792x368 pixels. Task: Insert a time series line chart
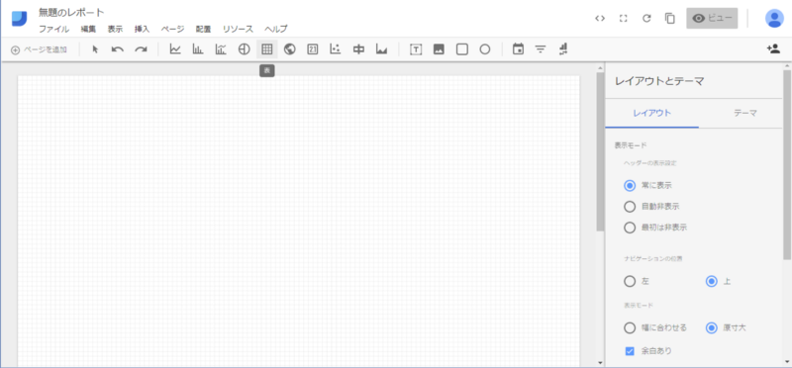click(175, 49)
